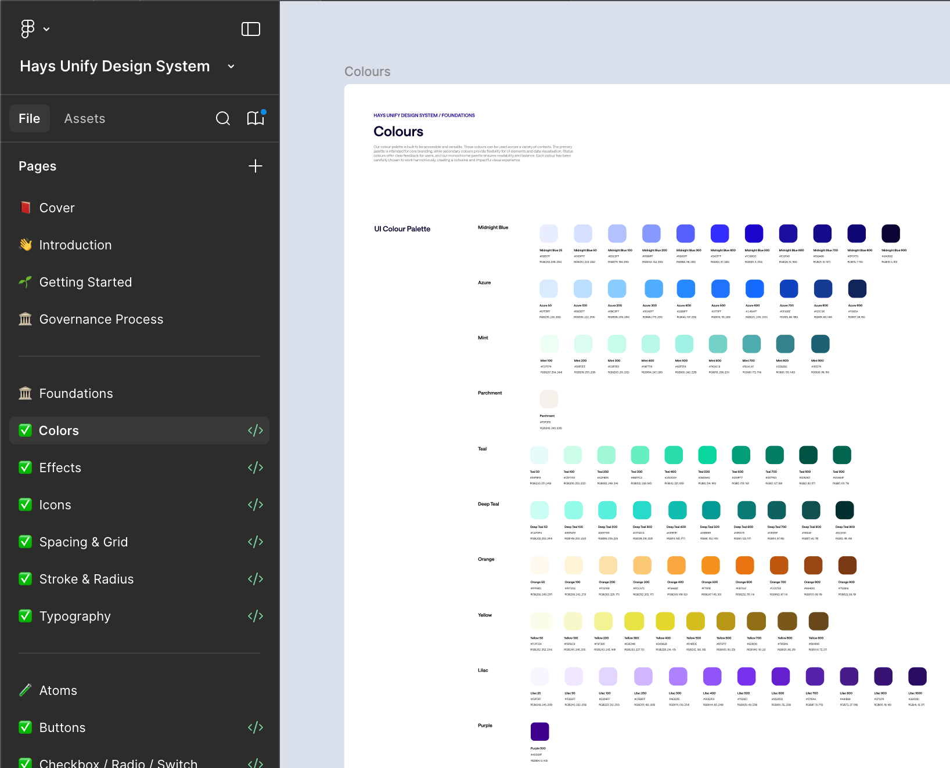The width and height of the screenshot is (950, 768).
Task: Switch to the Assets tab
Action: (x=85, y=119)
